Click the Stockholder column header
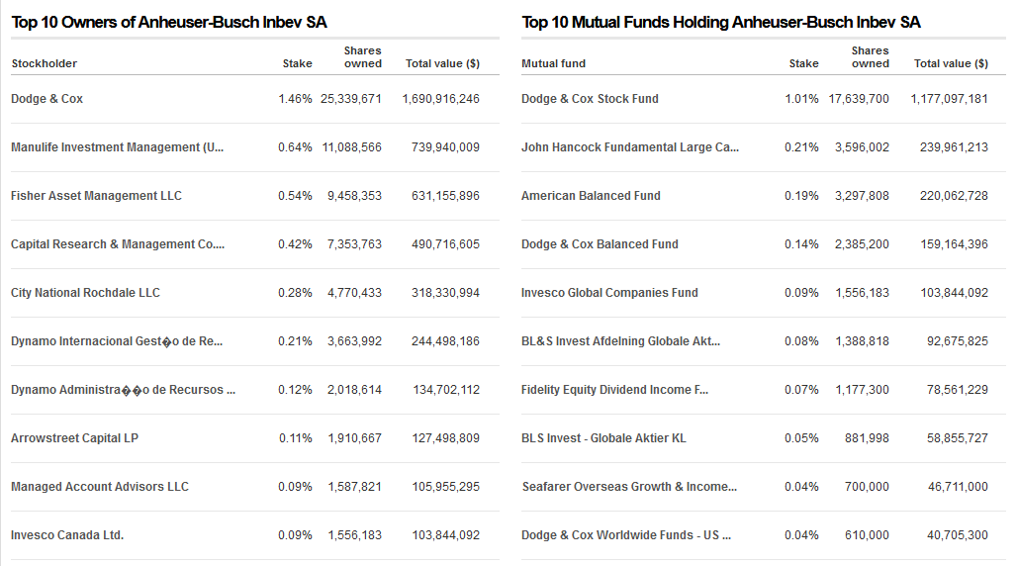 click(x=45, y=63)
